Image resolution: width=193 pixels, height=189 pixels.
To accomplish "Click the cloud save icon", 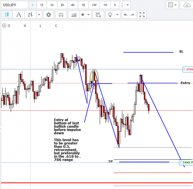I will coord(187,5).
